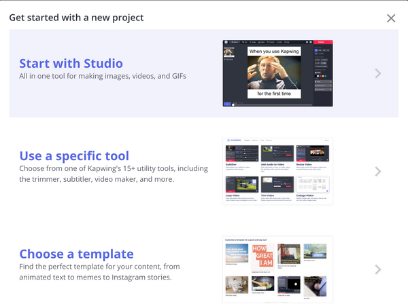Select the template gallery preview image
Viewport: 408px width, 306px height.
coord(277,269)
